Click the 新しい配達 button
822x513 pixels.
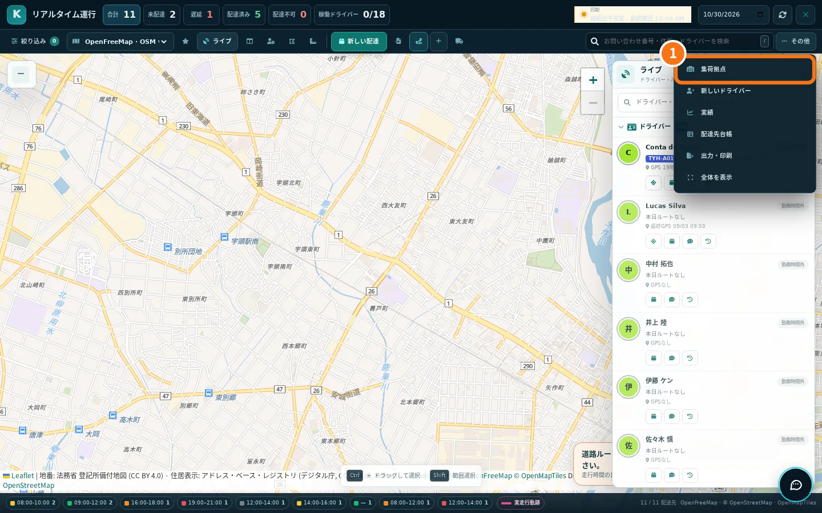pyautogui.click(x=359, y=42)
